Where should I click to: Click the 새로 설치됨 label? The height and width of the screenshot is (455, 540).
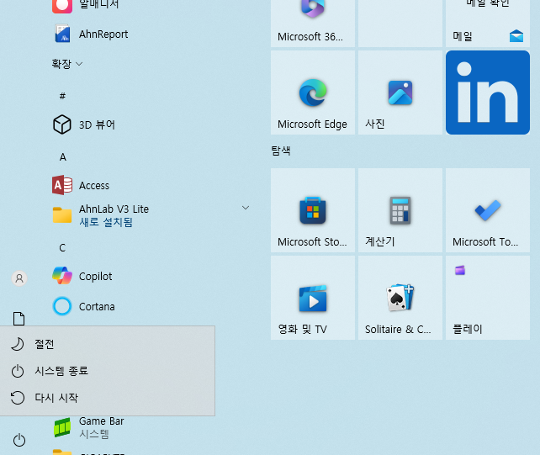106,222
